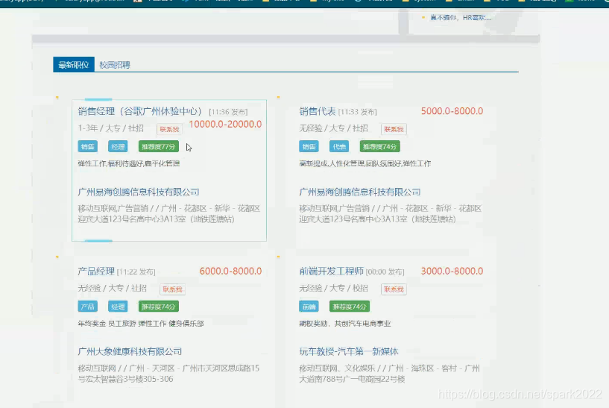609x408 pixels.
Task: Click the 销售 tag on 销售代表 card
Action: pos(309,146)
